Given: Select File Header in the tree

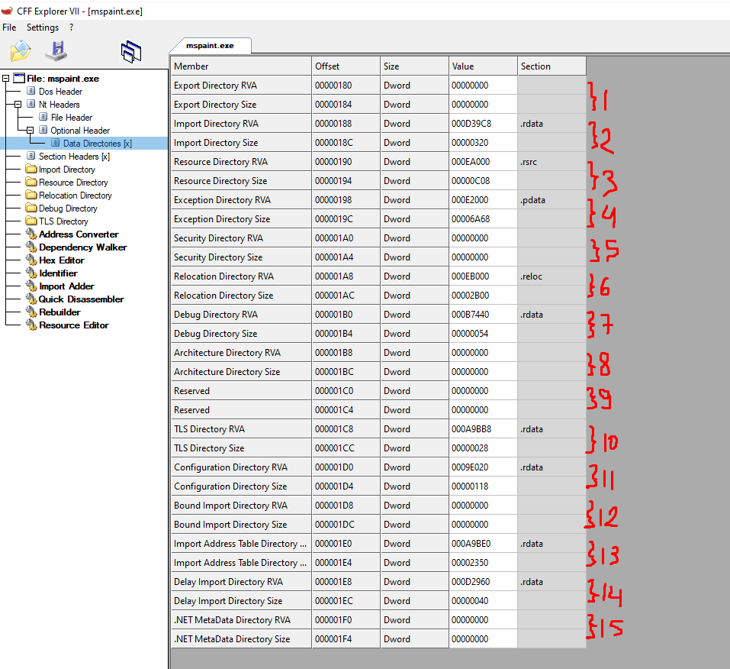Looking at the screenshot, I should point(72,118).
